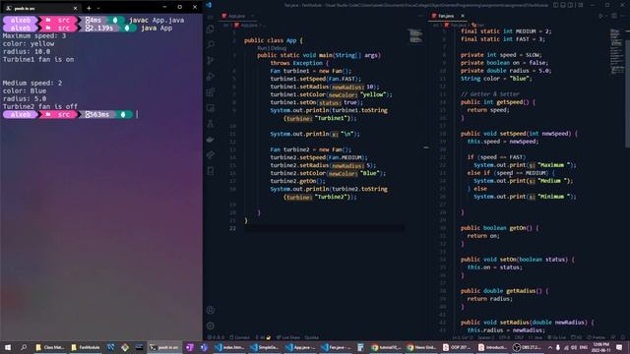Click the terminal line 'Turbine1 fan is on'

tap(38, 59)
